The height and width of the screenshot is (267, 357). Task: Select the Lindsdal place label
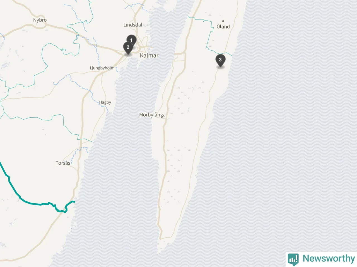[x=133, y=25]
